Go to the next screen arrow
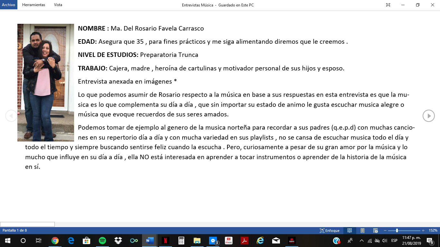The width and height of the screenshot is (440, 247). (428, 116)
